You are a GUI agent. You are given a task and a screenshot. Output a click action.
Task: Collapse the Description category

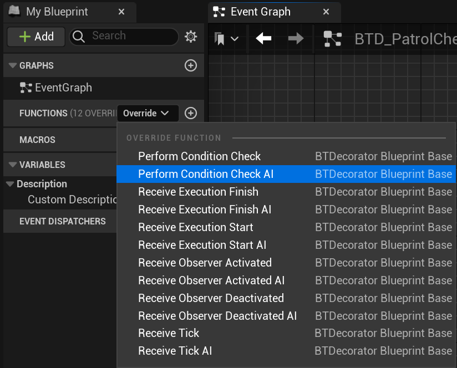10,184
